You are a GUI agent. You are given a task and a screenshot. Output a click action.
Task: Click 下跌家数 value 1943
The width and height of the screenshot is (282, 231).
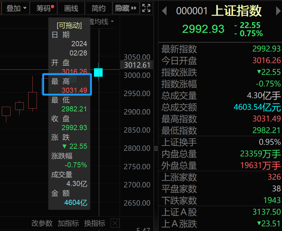click(272, 200)
